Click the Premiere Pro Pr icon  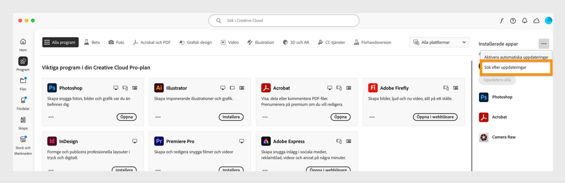[159, 141]
